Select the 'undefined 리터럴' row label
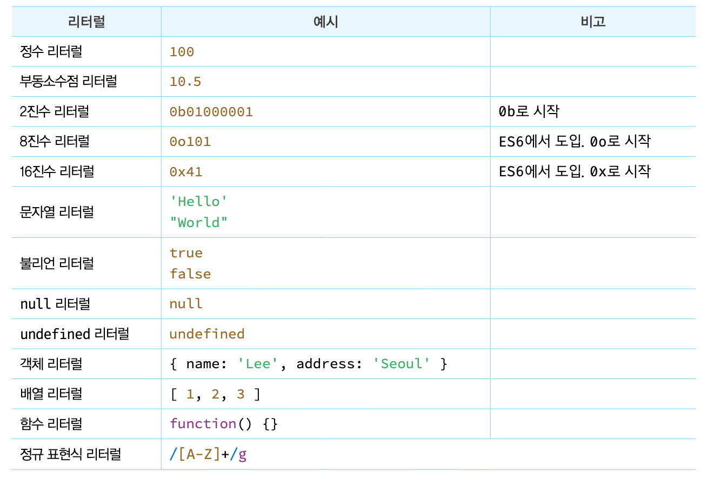 click(75, 334)
